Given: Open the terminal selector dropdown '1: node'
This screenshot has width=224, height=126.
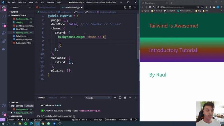Looking at the screenshot, I should (x=98, y=98).
